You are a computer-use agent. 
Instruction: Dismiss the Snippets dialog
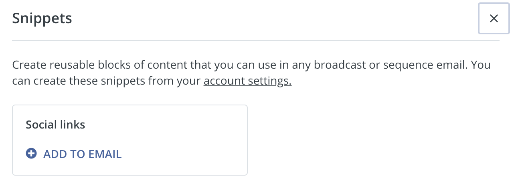tap(494, 18)
